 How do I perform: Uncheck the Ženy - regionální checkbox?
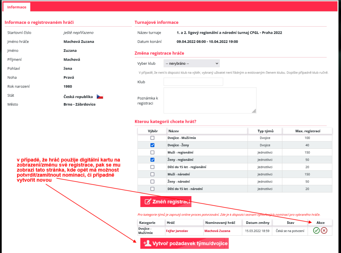(152, 160)
